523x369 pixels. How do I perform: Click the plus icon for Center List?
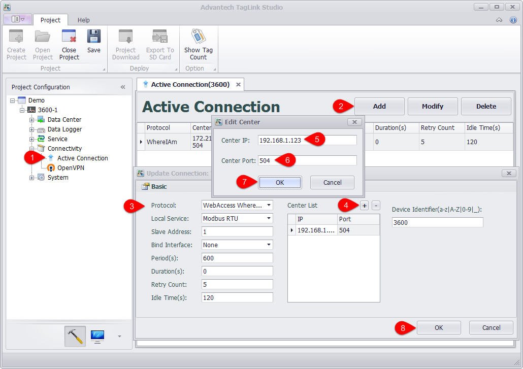tap(365, 206)
